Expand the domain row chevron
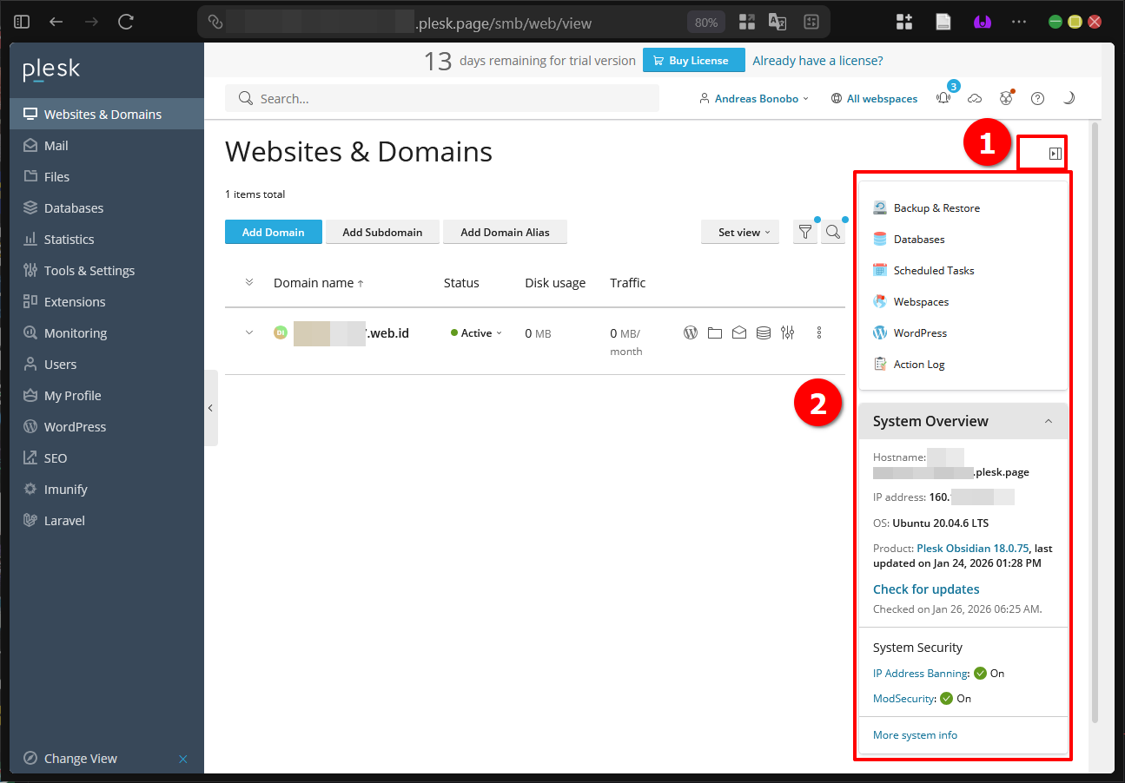The image size is (1125, 783). pos(249,332)
